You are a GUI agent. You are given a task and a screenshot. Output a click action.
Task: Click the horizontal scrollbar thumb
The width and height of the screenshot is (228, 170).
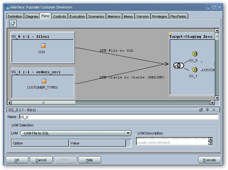tap(43, 103)
